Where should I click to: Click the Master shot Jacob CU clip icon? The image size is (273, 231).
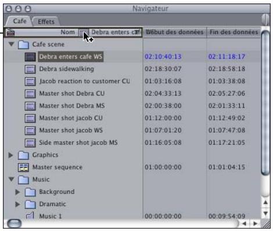(30, 118)
